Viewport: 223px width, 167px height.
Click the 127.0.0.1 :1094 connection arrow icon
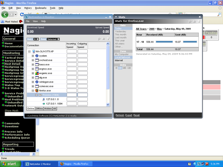click(44, 104)
